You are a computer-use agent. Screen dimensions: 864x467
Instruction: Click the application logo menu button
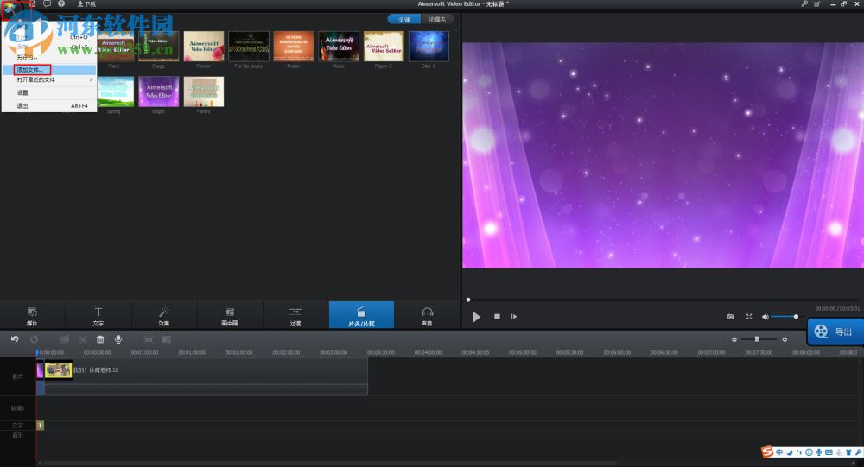[11, 8]
